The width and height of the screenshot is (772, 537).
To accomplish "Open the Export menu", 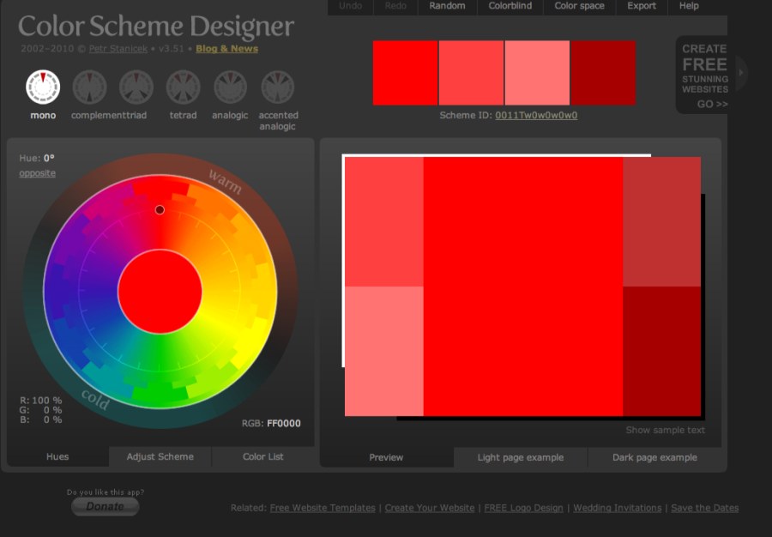I will pyautogui.click(x=641, y=6).
